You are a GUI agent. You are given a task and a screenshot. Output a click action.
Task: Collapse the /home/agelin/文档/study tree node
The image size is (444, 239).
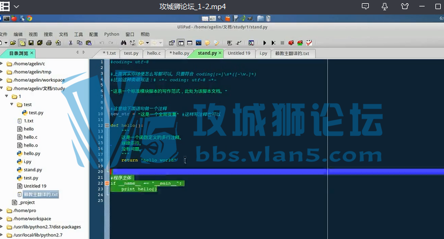(x=2, y=89)
